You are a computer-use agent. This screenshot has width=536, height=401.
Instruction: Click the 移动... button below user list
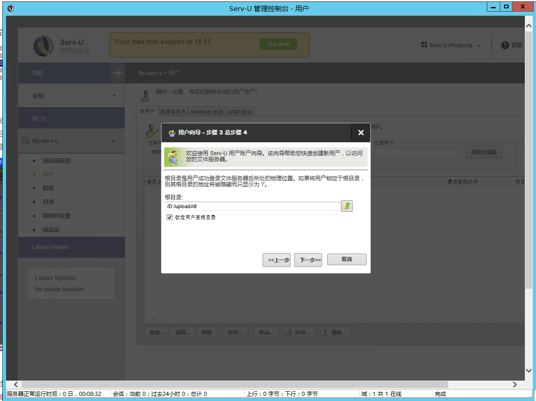266,332
